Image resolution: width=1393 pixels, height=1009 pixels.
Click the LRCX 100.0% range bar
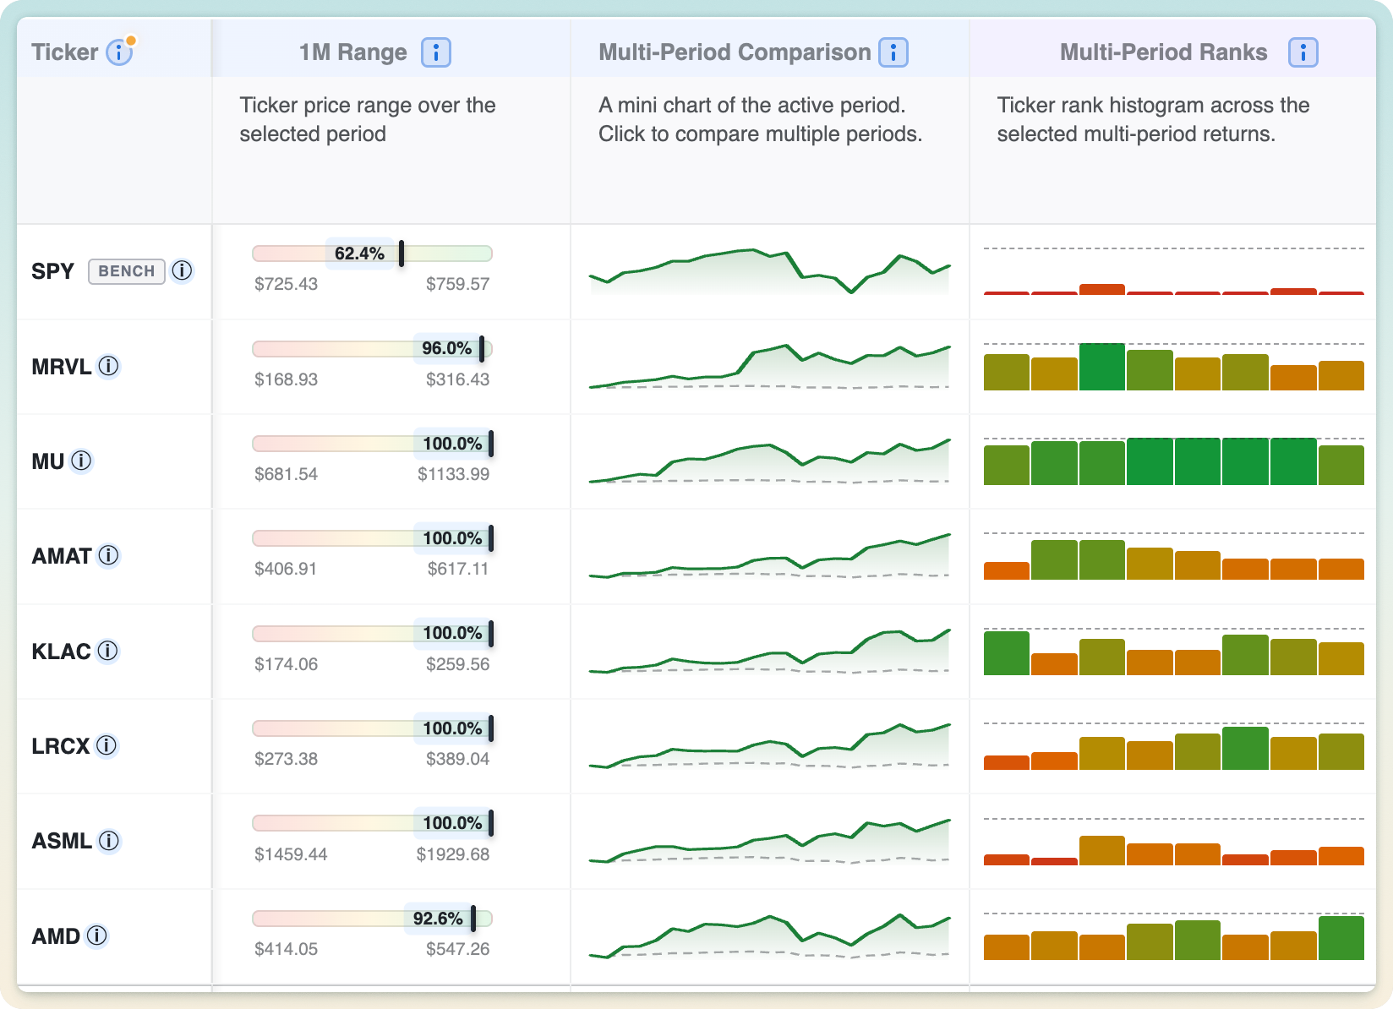click(372, 728)
